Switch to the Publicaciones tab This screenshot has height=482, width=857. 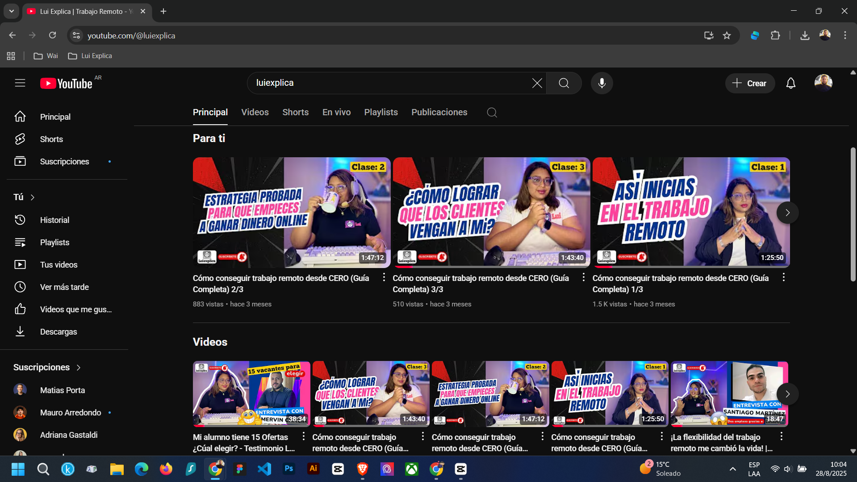(x=439, y=113)
